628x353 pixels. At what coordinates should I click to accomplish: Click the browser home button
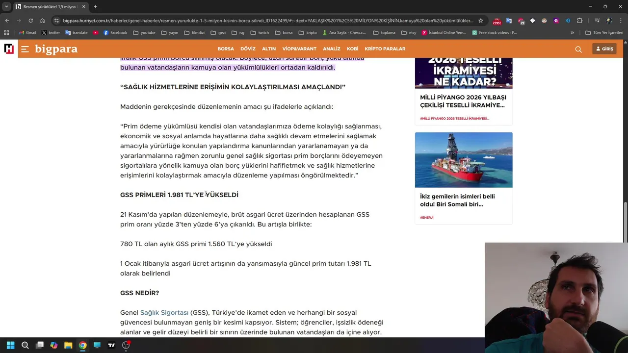[43, 21]
